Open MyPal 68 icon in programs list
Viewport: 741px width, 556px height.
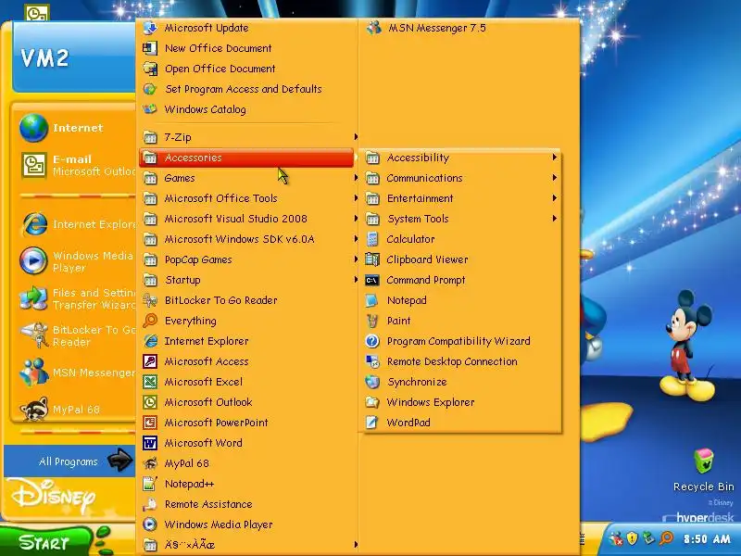point(150,463)
